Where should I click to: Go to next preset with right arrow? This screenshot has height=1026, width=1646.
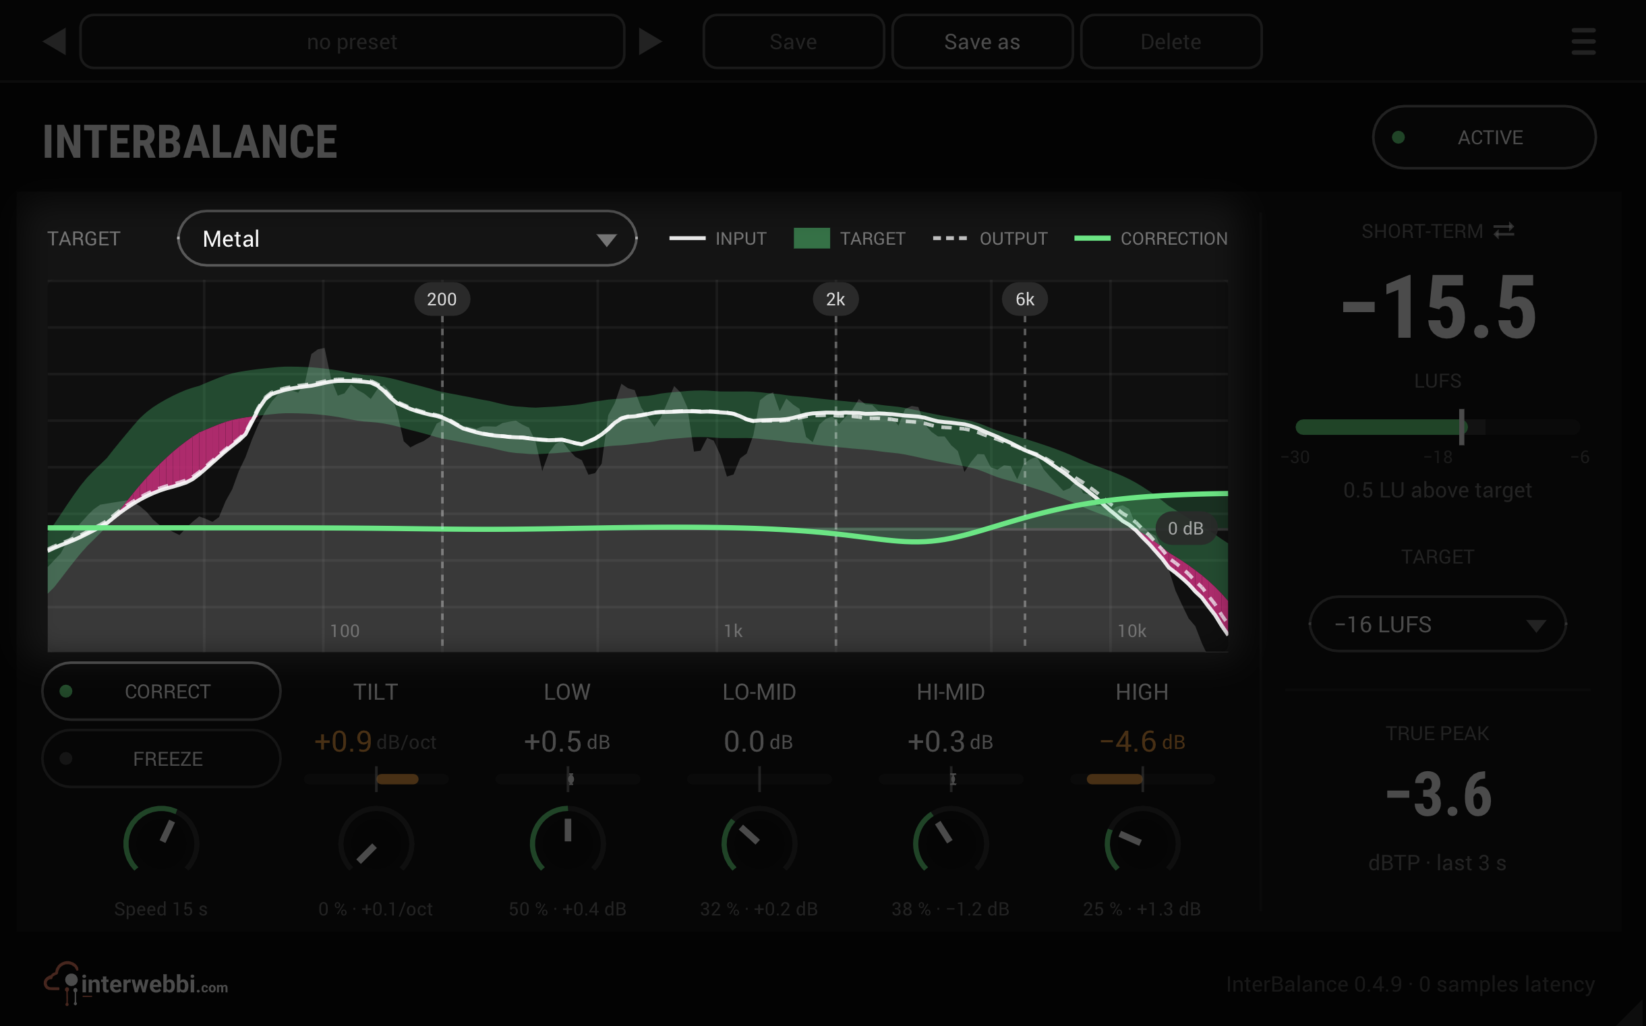[x=649, y=42]
